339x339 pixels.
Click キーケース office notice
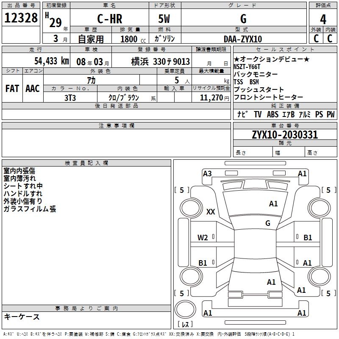(x=22, y=317)
